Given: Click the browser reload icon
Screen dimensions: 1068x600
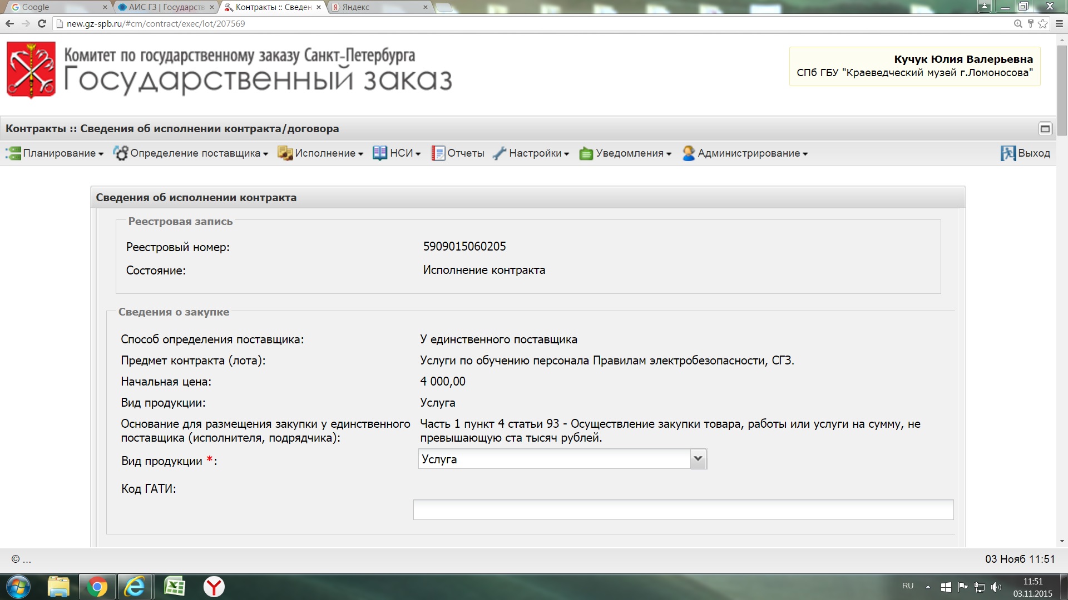Looking at the screenshot, I should pos(42,23).
